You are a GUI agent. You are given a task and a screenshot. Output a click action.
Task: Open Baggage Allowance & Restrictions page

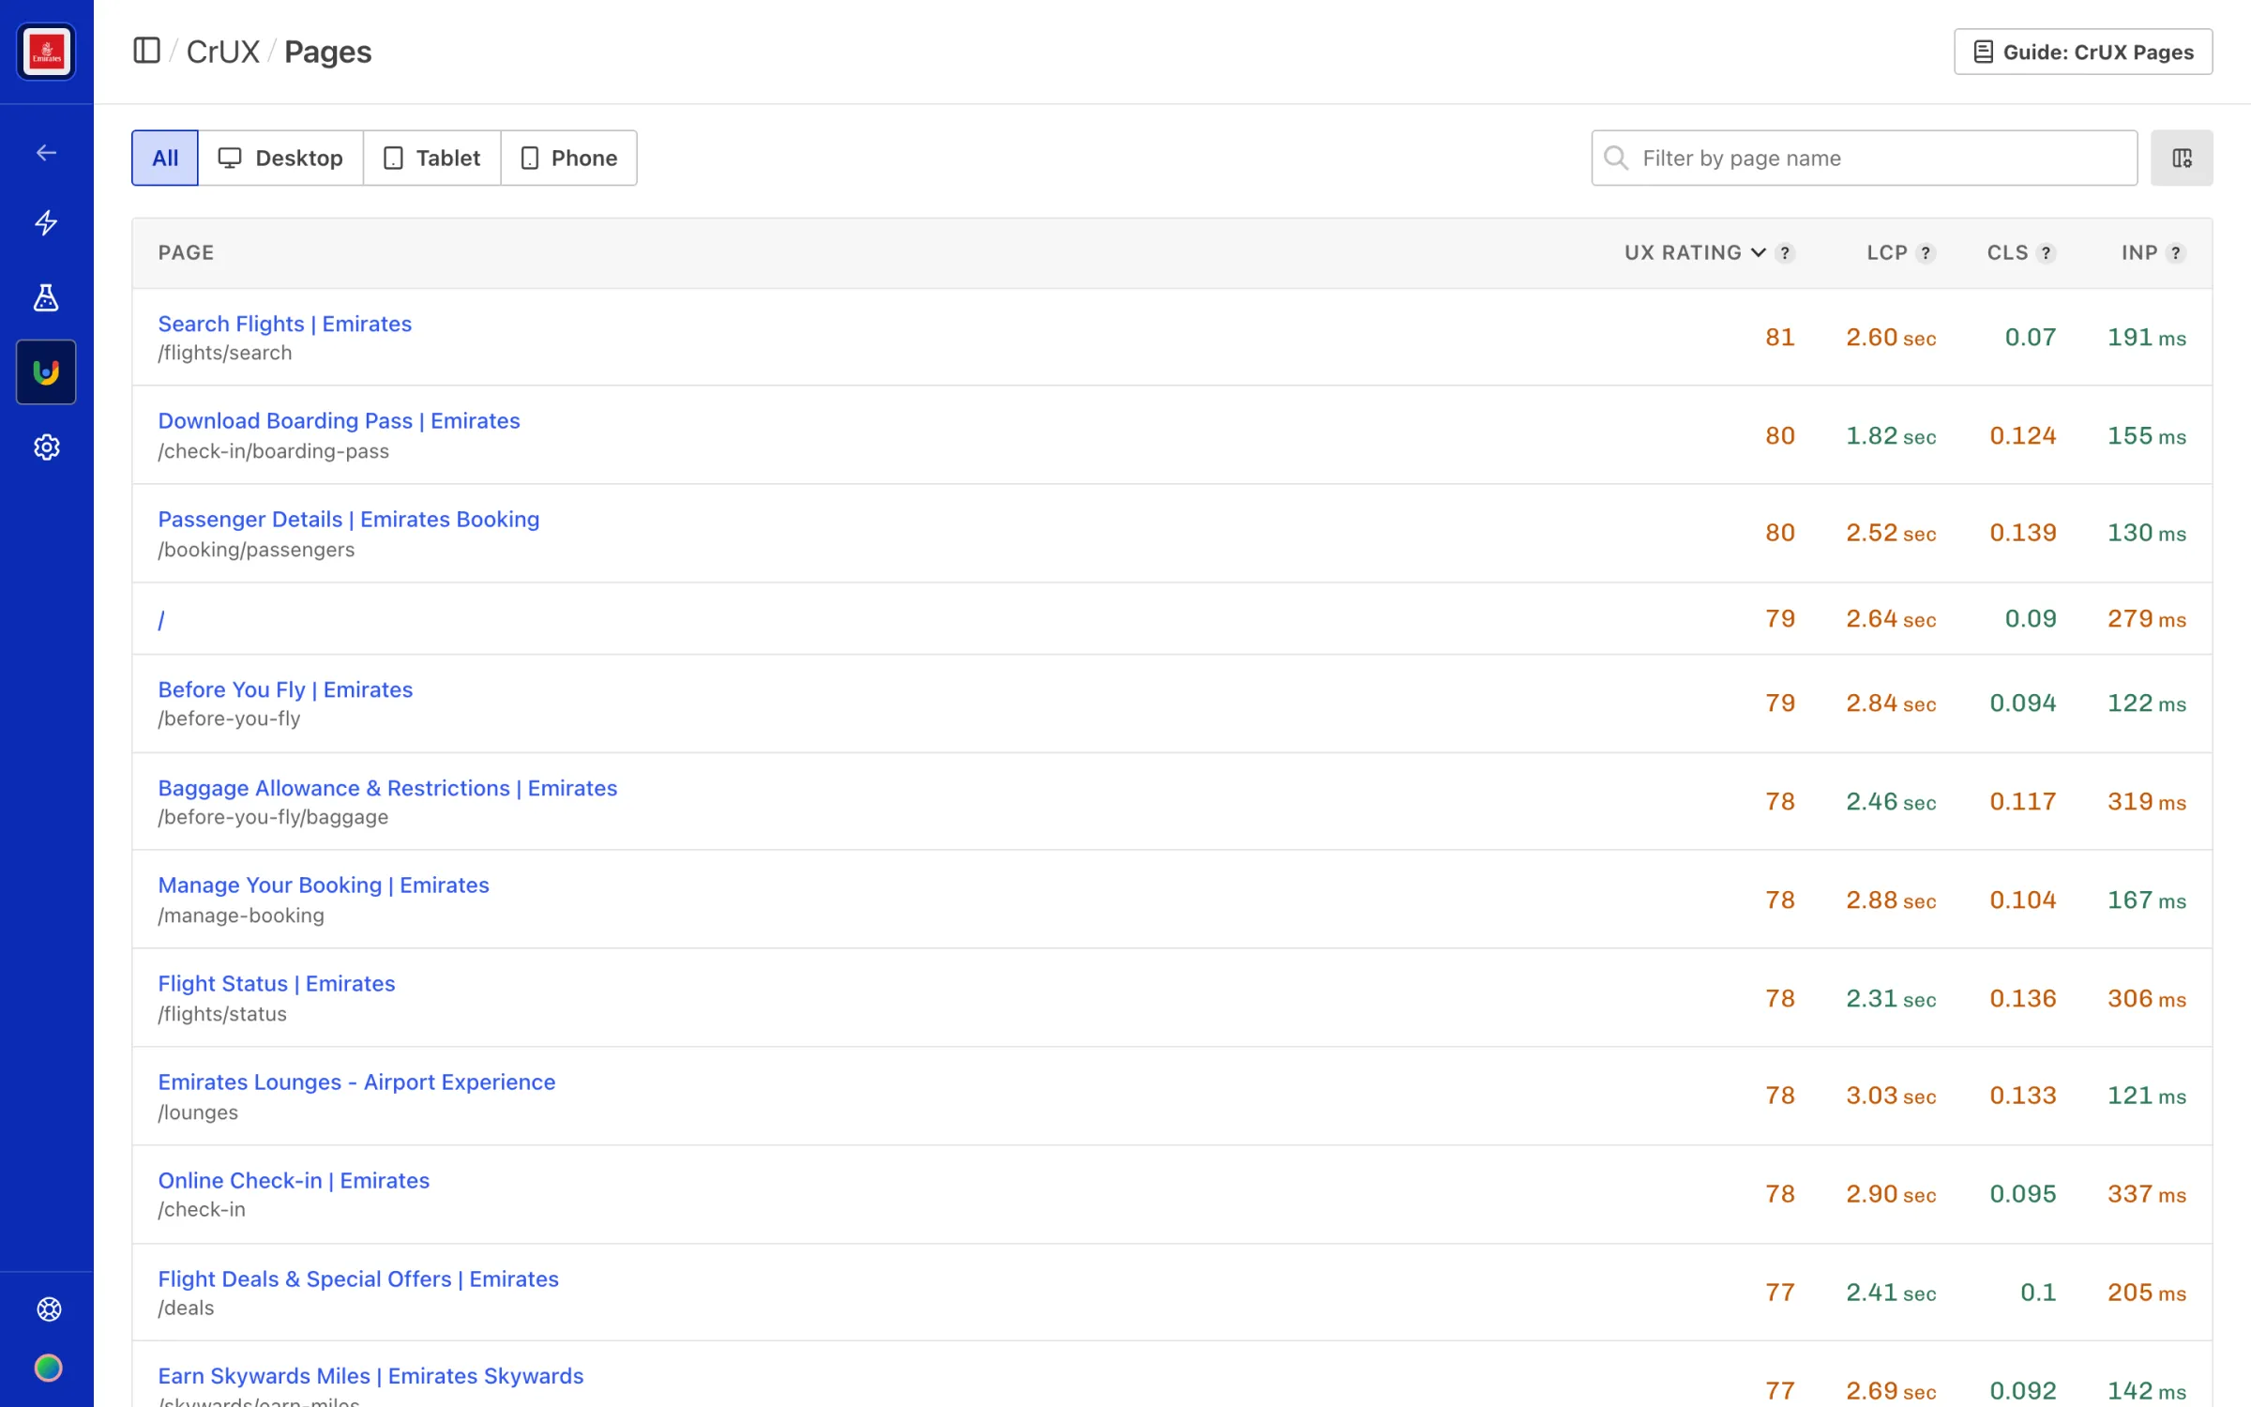pyautogui.click(x=387, y=788)
